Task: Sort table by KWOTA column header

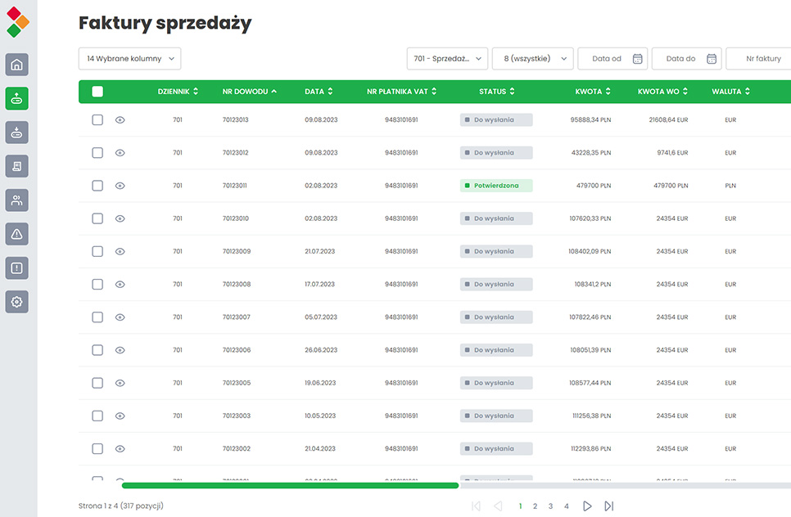Action: pos(594,92)
